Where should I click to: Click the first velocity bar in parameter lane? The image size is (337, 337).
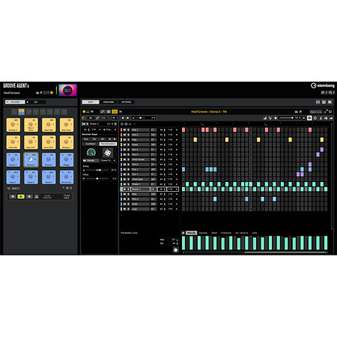[x=183, y=243]
